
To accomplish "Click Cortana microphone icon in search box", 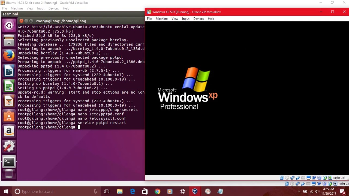I will [x=95, y=191].
